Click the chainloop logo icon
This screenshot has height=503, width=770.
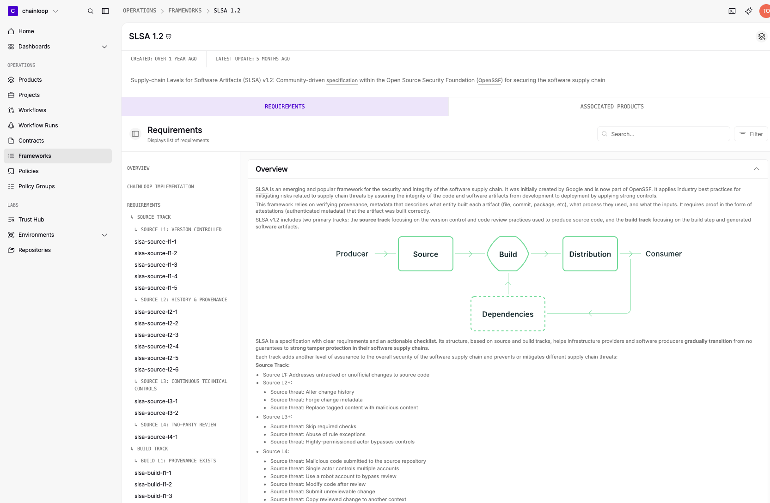click(13, 11)
